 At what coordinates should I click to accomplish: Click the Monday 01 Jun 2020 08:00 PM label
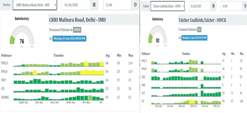pos(69,39)
